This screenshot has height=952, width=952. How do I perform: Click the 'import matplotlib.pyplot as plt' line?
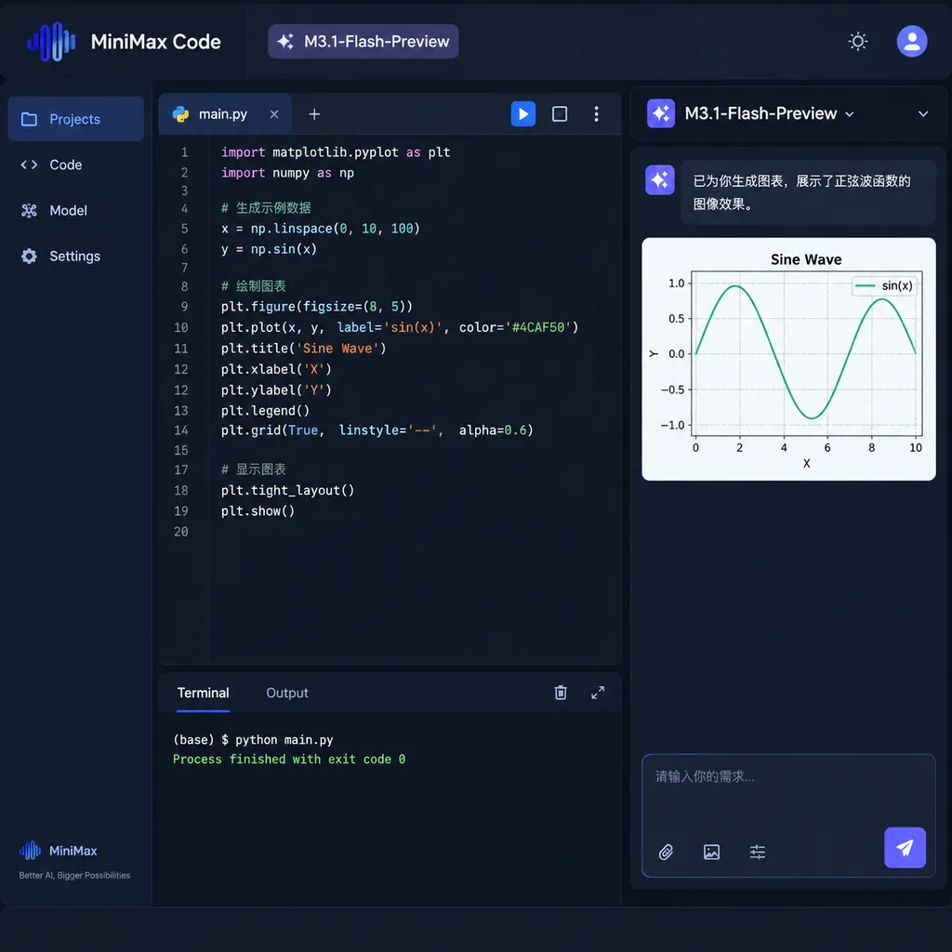pos(335,152)
